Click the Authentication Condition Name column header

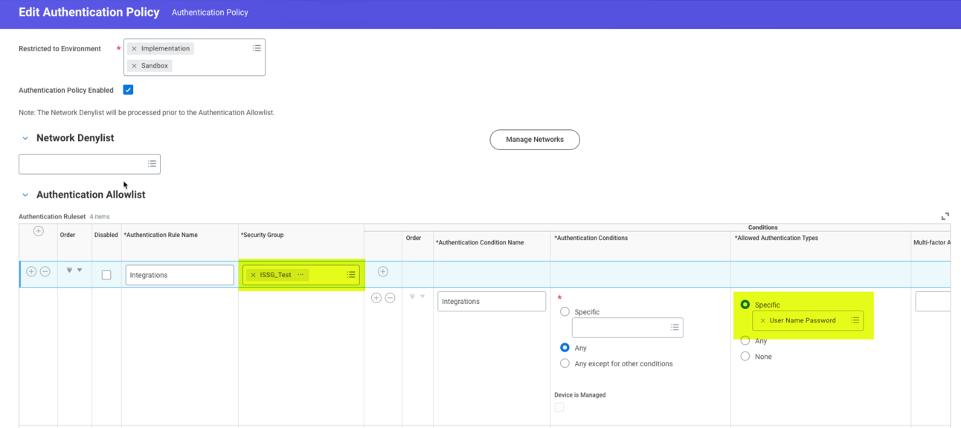480,242
